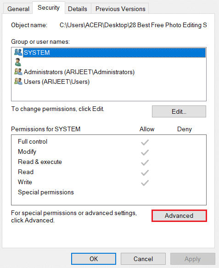Screen dimensions: 219x268
Task: Open the Details tab
Action: click(78, 9)
